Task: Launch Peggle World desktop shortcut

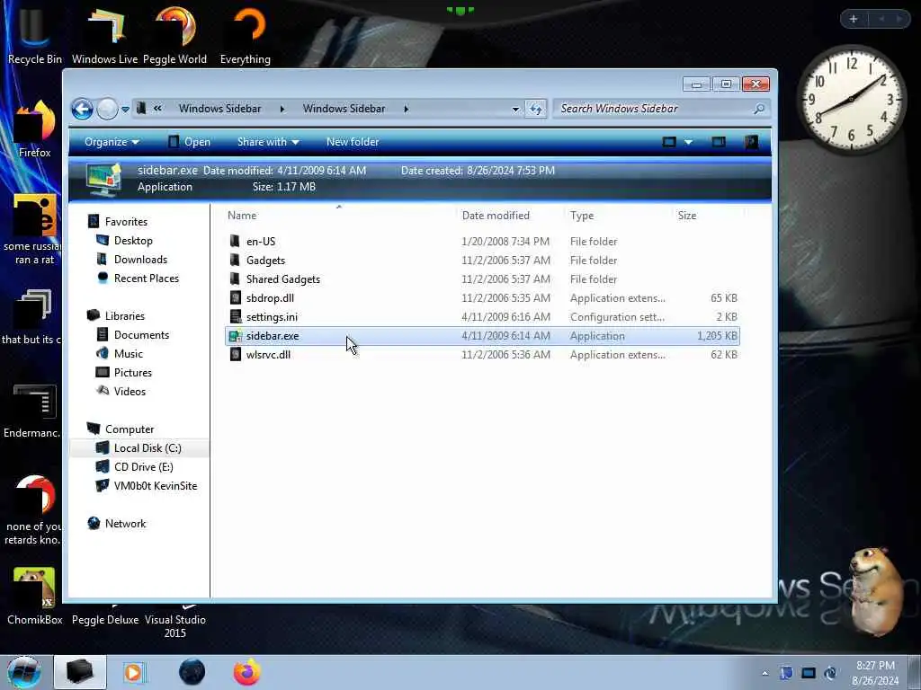Action: tap(175, 34)
